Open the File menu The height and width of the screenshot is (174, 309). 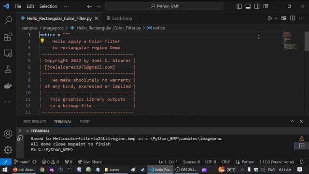pyautogui.click(x=18, y=6)
